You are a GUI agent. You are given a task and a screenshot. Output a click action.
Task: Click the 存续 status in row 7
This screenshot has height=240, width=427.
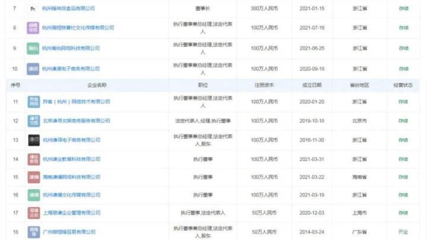coord(404,8)
